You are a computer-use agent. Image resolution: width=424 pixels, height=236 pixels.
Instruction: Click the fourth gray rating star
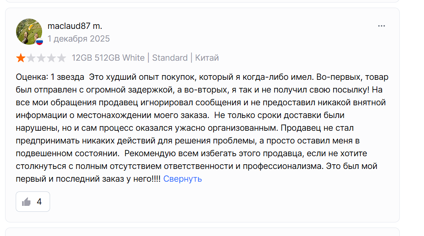(51, 58)
